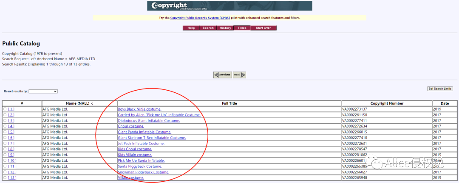459x183 pixels.
Task: Click copyright number VA0002261150
Action: pos(354,115)
